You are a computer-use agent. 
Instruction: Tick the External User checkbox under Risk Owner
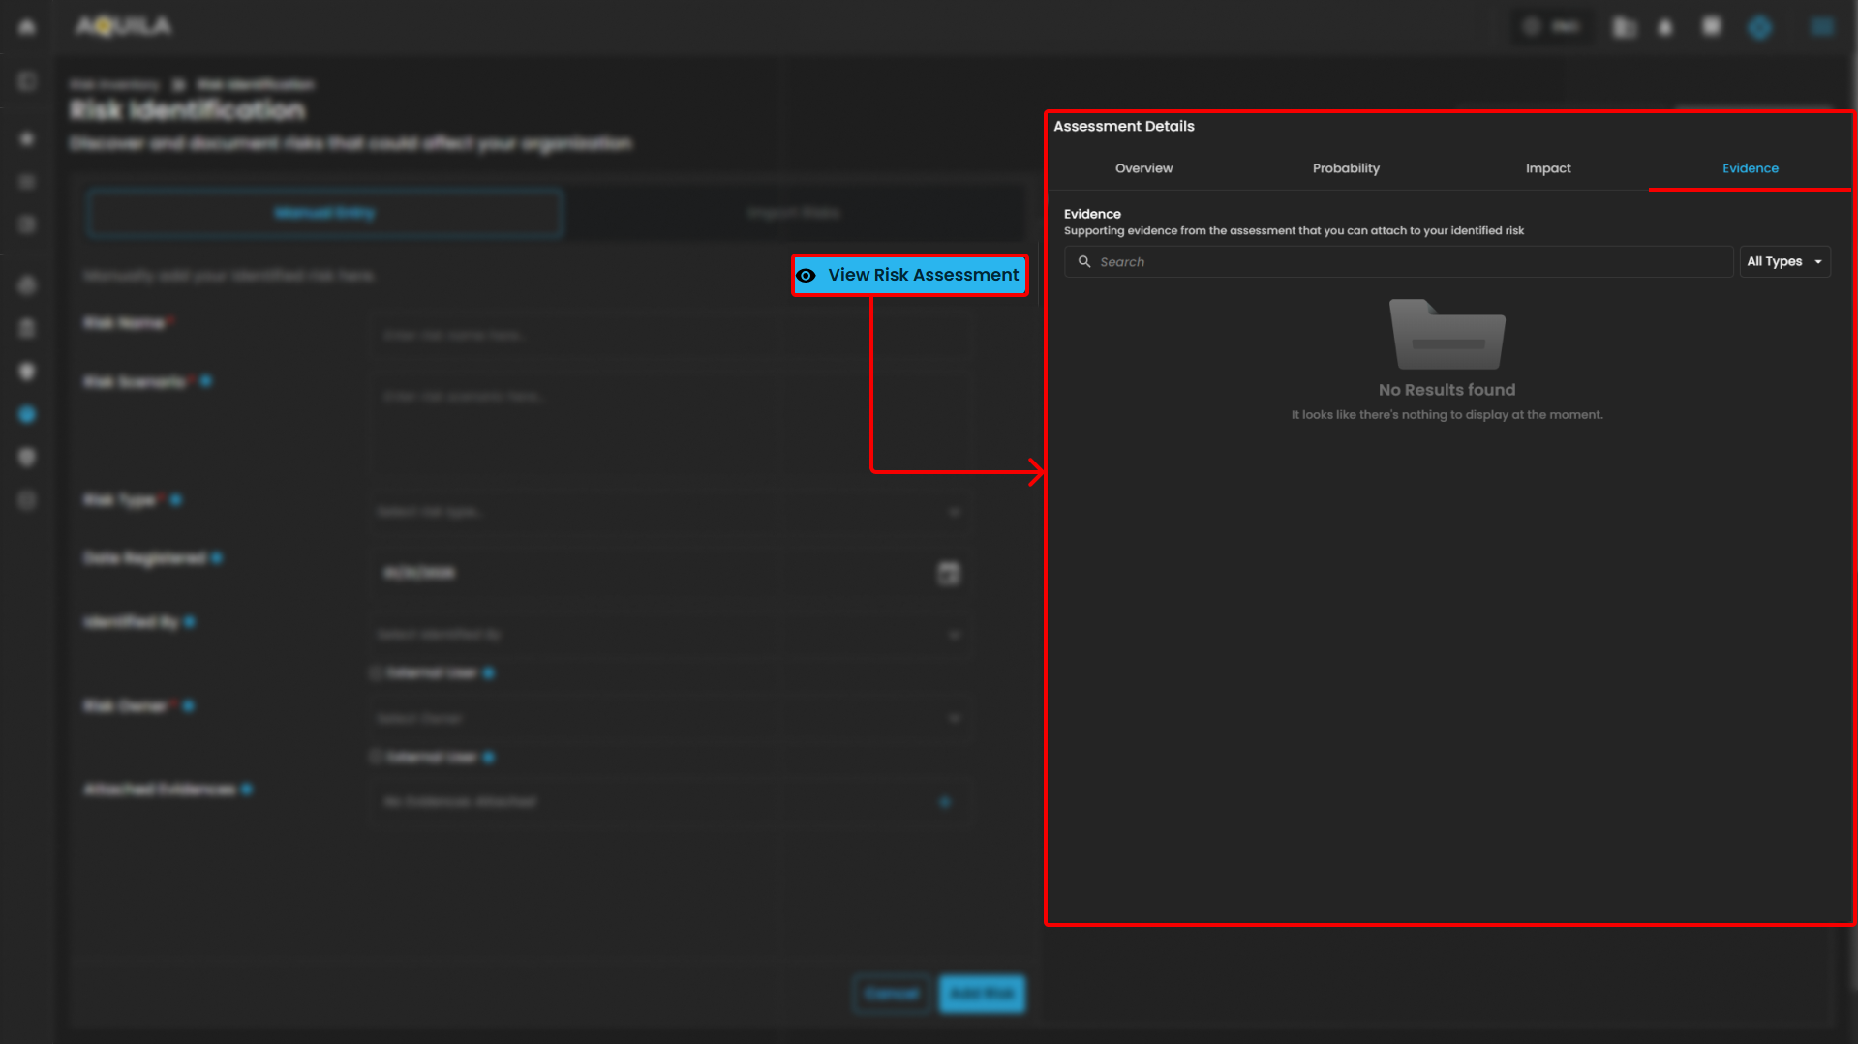(376, 757)
